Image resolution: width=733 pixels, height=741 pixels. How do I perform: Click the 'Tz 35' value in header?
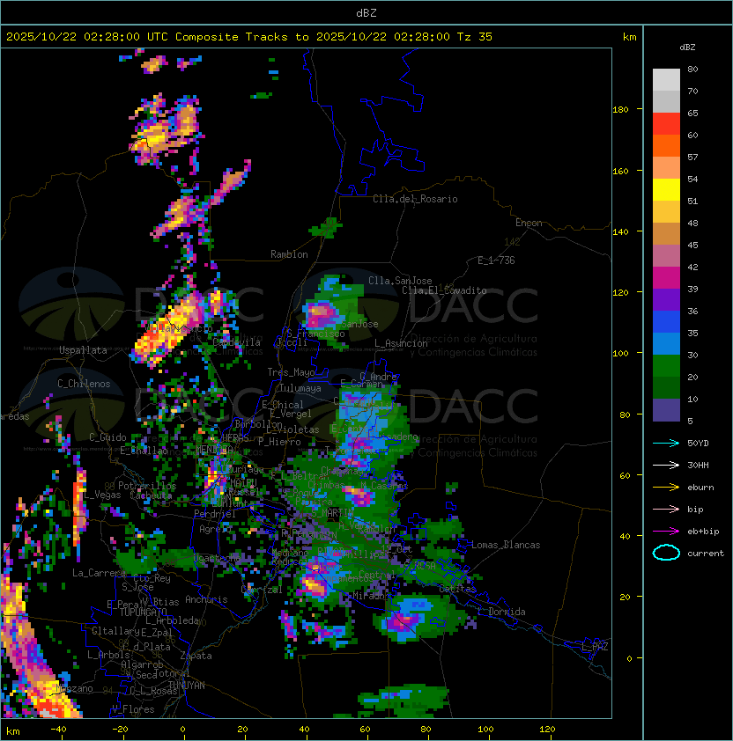tap(475, 37)
